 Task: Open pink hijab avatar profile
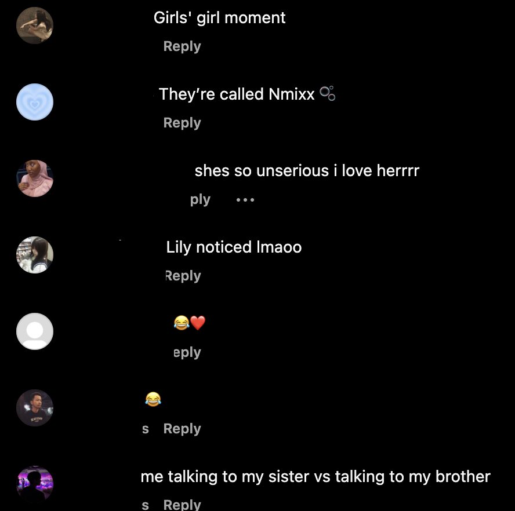coord(35,178)
